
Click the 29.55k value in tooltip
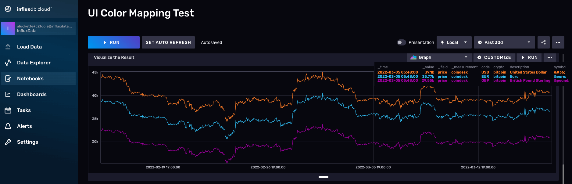point(428,81)
